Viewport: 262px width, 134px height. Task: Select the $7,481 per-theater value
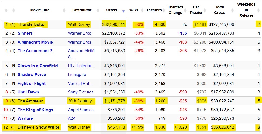[200, 25]
